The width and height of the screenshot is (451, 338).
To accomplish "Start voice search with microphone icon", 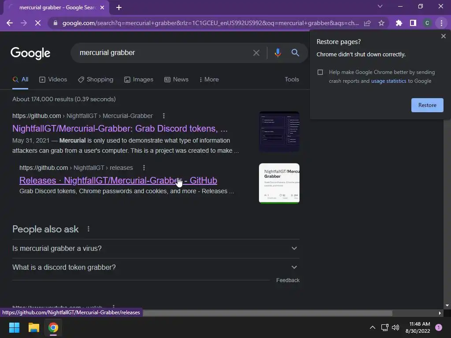I will (x=277, y=53).
